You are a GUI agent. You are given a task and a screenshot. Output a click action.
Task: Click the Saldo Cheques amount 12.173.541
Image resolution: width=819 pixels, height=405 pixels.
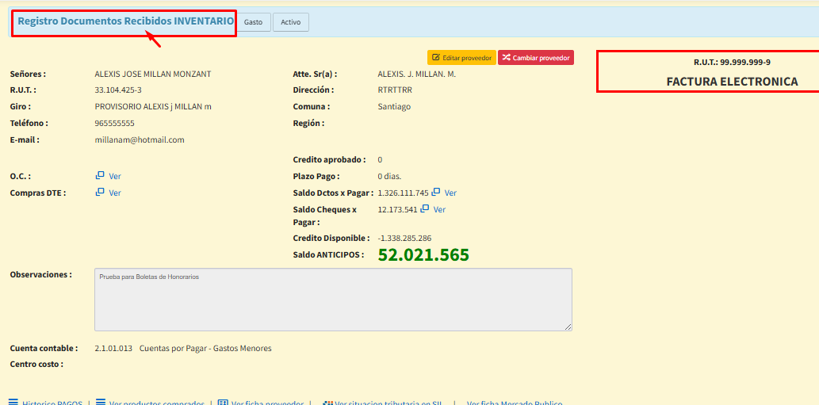point(397,210)
